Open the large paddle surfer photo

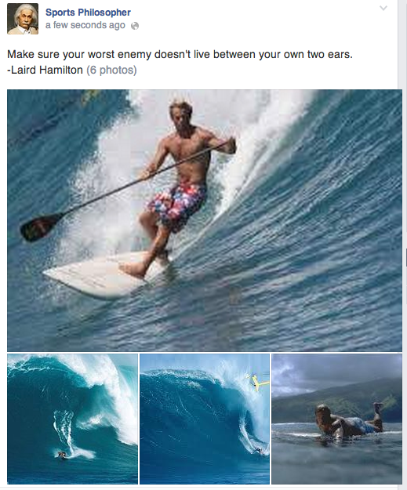(x=205, y=220)
